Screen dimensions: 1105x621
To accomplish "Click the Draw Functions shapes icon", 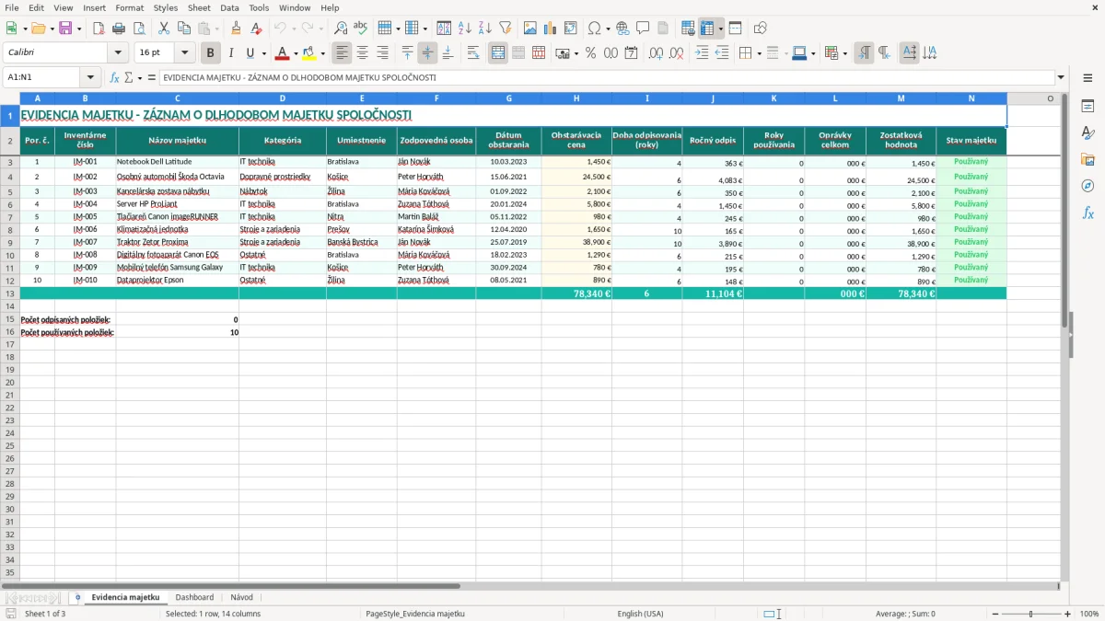I will click(x=761, y=29).
